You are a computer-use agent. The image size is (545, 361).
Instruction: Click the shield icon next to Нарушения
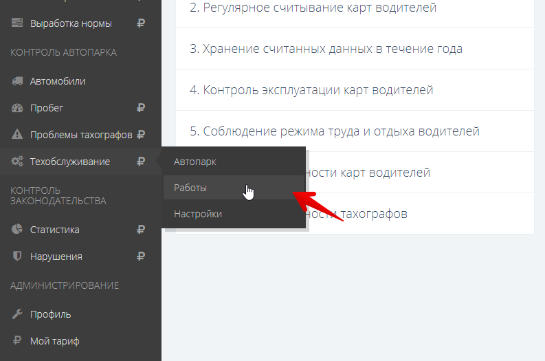click(17, 256)
